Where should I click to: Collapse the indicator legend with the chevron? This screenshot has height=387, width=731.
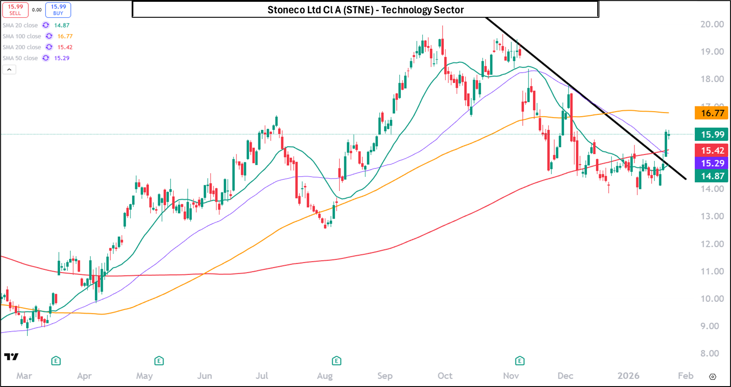(x=9, y=70)
